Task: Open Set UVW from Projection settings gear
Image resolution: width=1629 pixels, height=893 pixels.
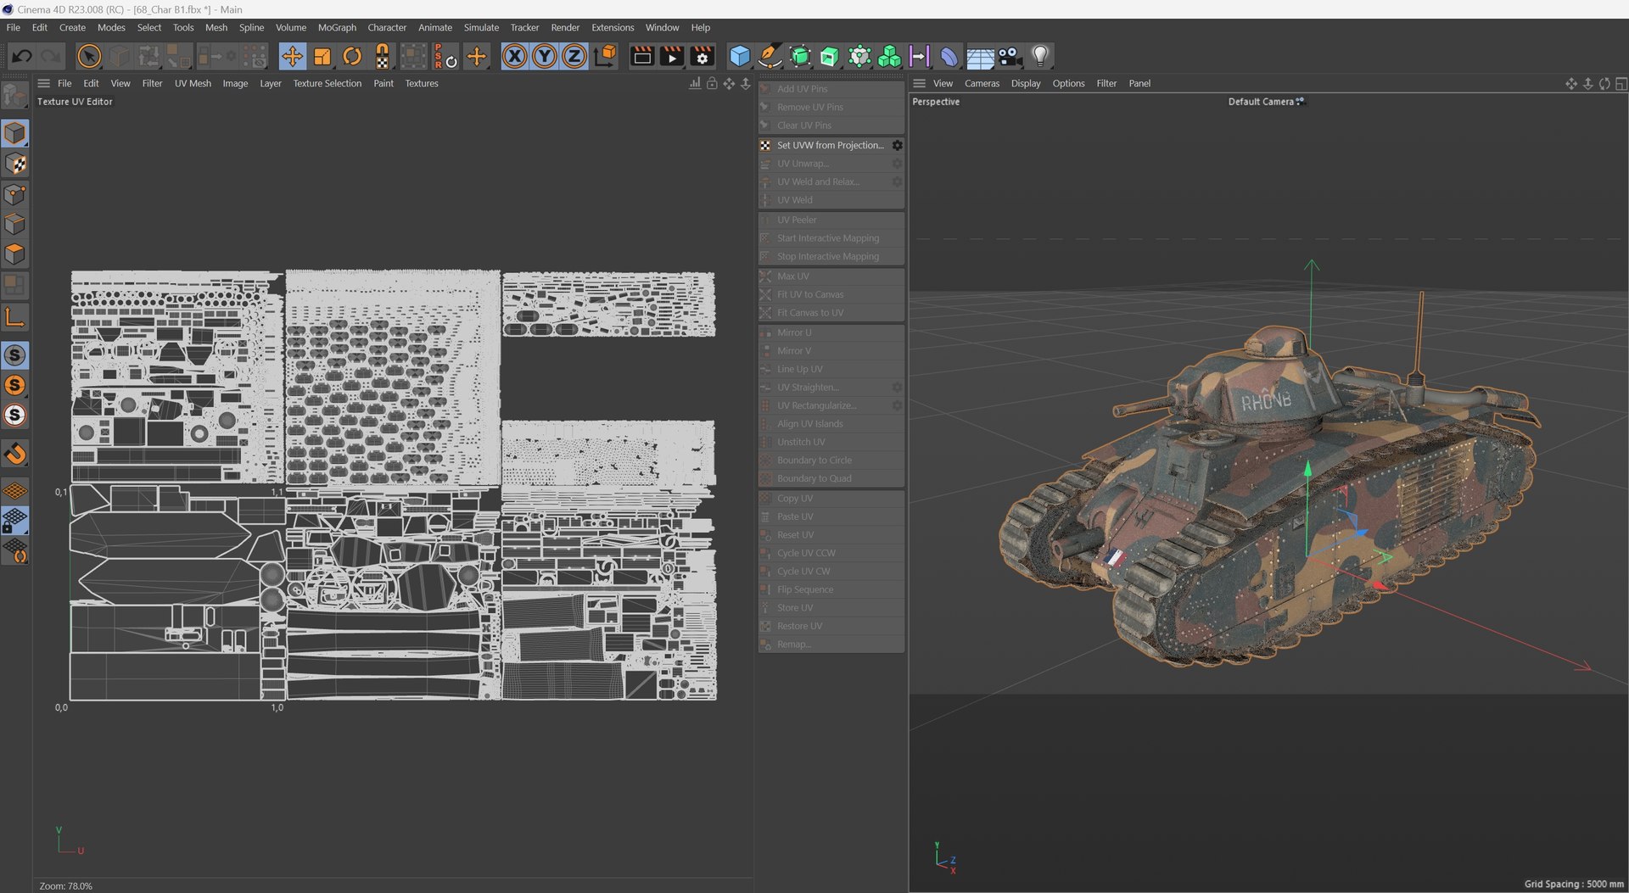Action: click(897, 146)
